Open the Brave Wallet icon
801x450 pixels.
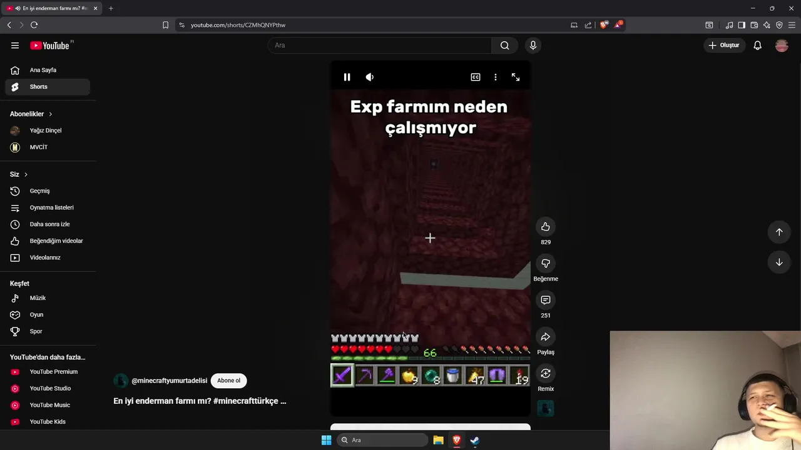coord(754,25)
